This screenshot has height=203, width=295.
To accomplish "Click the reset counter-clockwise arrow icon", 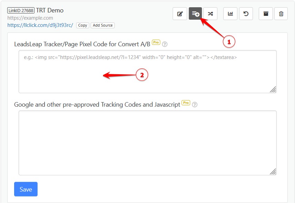I will [x=246, y=13].
